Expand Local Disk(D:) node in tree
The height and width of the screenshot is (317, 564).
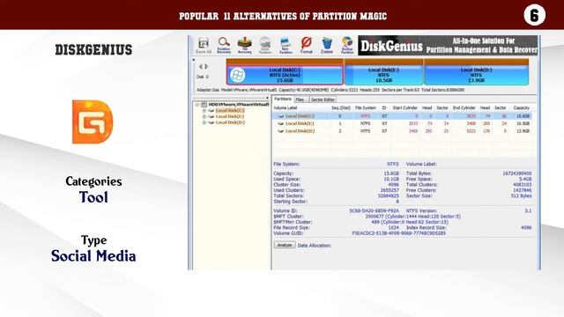pyautogui.click(x=204, y=122)
